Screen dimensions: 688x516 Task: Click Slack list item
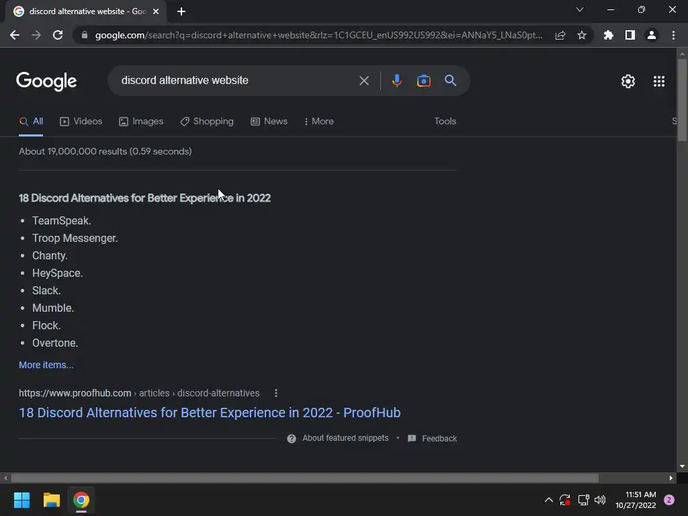46,291
